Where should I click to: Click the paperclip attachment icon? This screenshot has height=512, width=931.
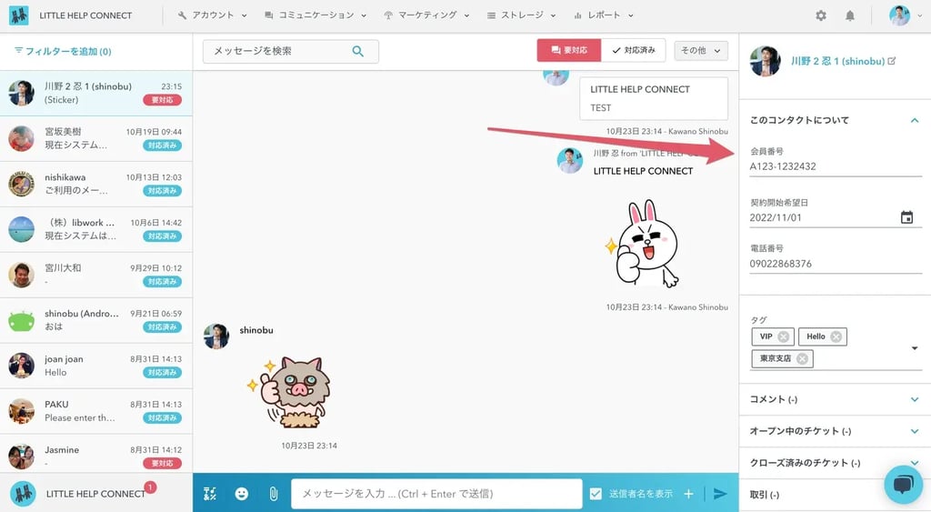tap(273, 494)
